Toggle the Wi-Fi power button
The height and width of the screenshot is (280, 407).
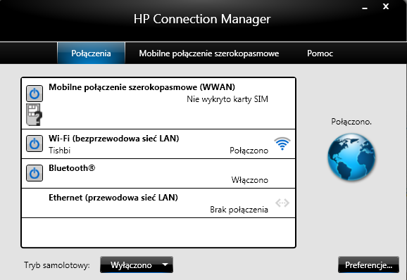(35, 144)
